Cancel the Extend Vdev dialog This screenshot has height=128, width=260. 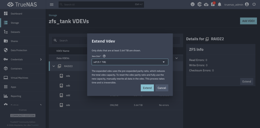point(162,88)
